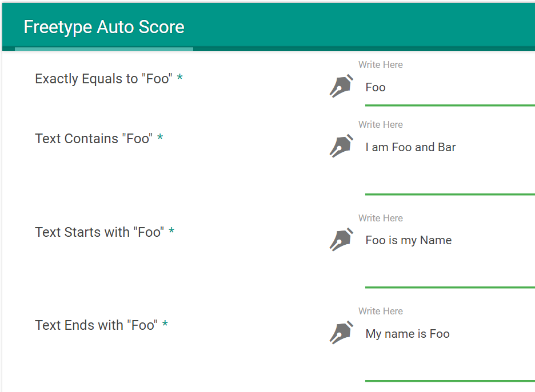
Task: Focus the text field containing only "Foo"
Action: pyautogui.click(x=450, y=88)
